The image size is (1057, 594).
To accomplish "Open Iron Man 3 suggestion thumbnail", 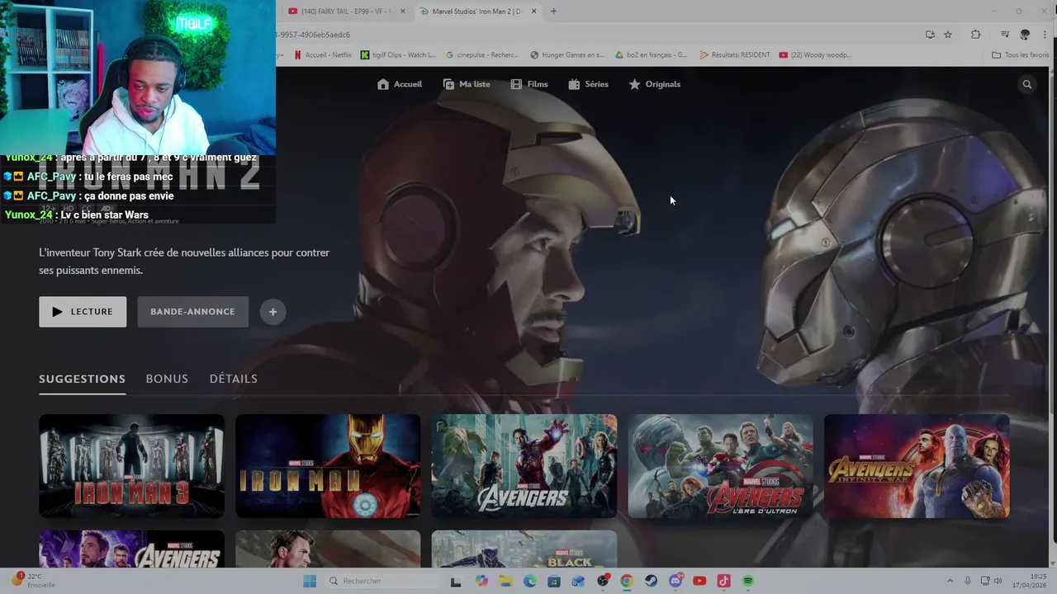I will (131, 465).
